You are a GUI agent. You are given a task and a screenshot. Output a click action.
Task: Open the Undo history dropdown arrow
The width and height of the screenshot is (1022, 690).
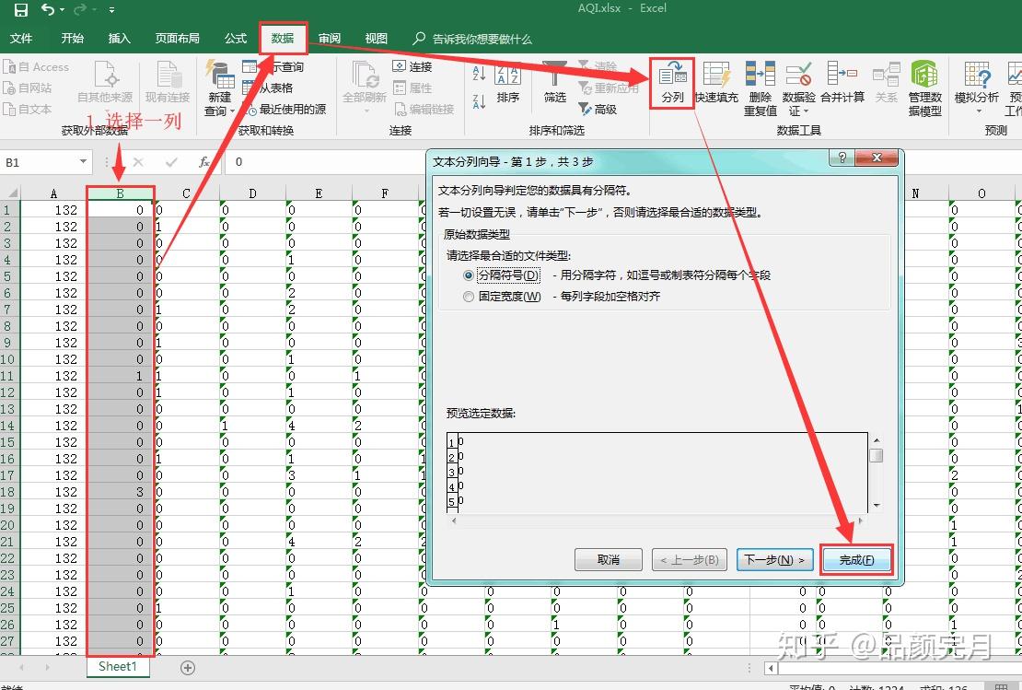click(63, 10)
